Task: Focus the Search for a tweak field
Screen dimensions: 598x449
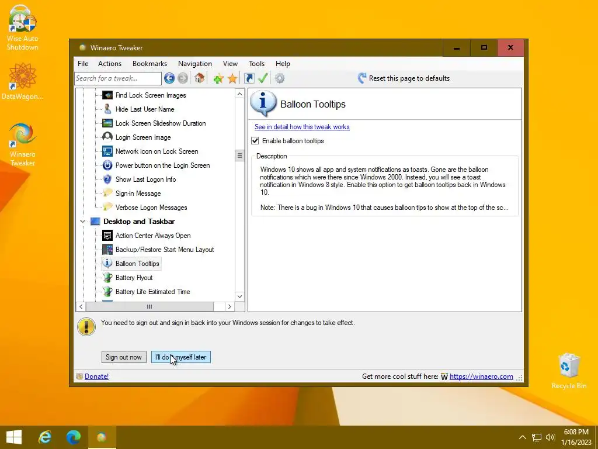Action: (x=118, y=78)
